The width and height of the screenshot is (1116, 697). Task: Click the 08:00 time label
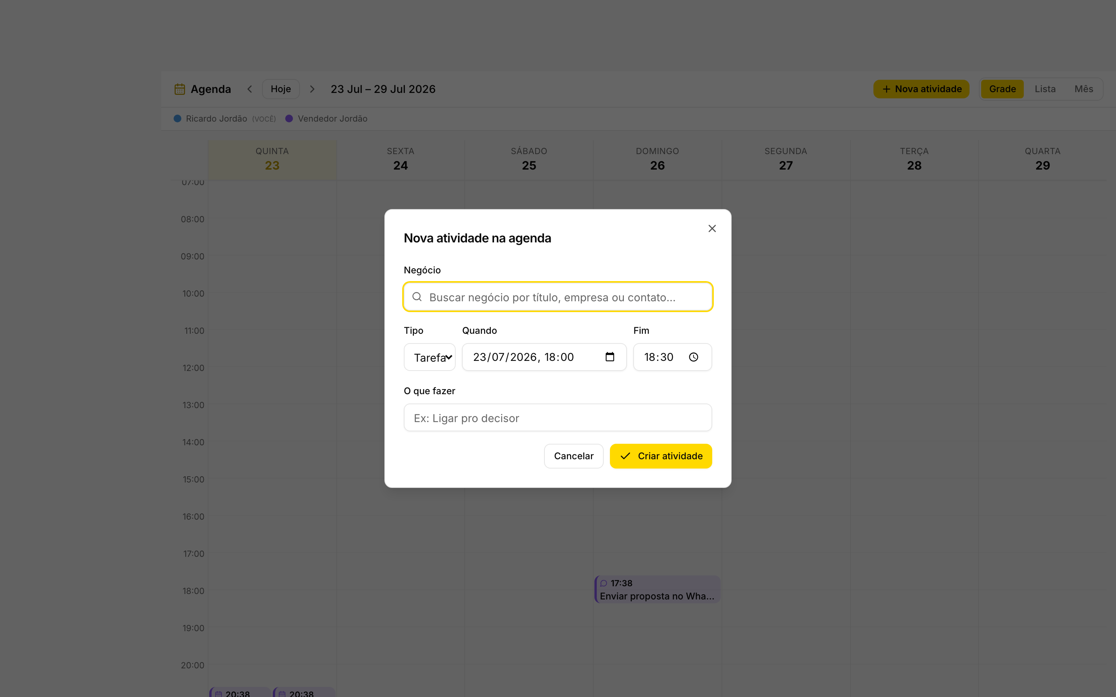coord(192,219)
